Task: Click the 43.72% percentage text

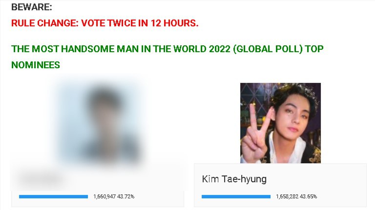Action: click(x=126, y=196)
